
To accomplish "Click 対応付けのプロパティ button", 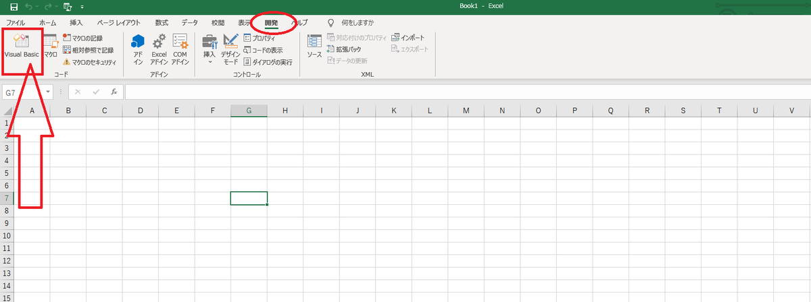I will [355, 38].
